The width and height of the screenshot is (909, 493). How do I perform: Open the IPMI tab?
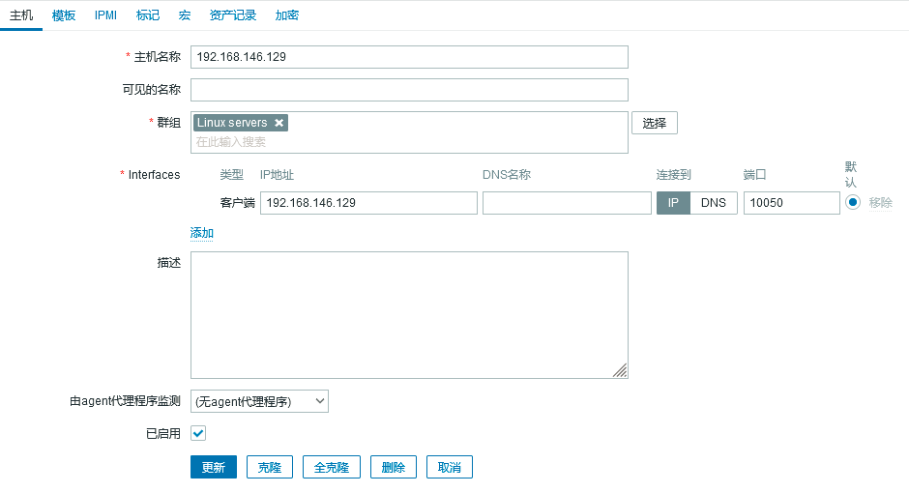(105, 15)
